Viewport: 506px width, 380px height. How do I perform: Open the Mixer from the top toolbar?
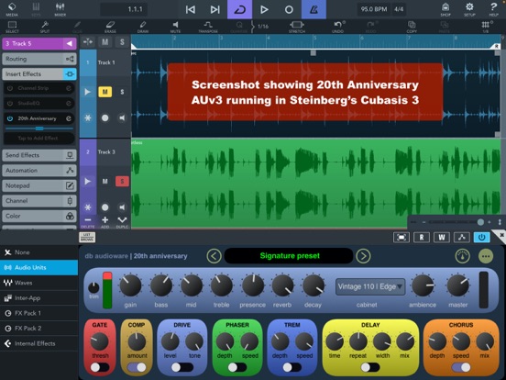pos(60,9)
